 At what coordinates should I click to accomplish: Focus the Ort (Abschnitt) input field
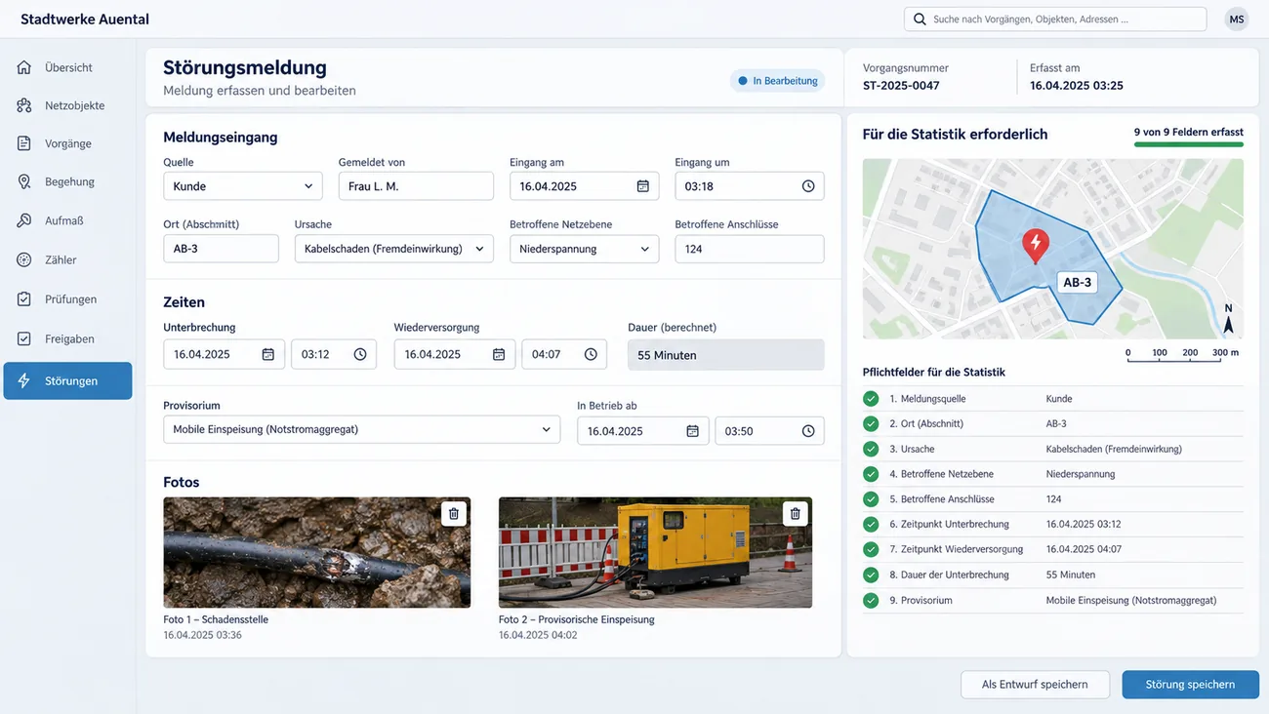point(221,249)
